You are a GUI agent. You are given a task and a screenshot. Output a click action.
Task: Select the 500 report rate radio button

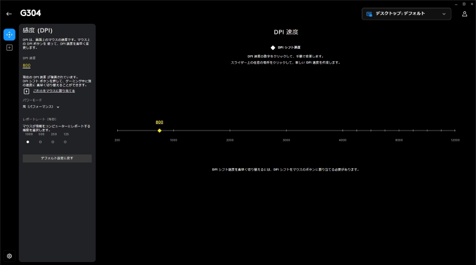click(x=40, y=142)
